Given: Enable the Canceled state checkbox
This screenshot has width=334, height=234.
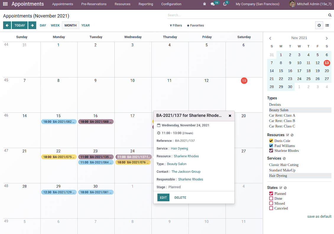Looking at the screenshot, I should 271,208.
